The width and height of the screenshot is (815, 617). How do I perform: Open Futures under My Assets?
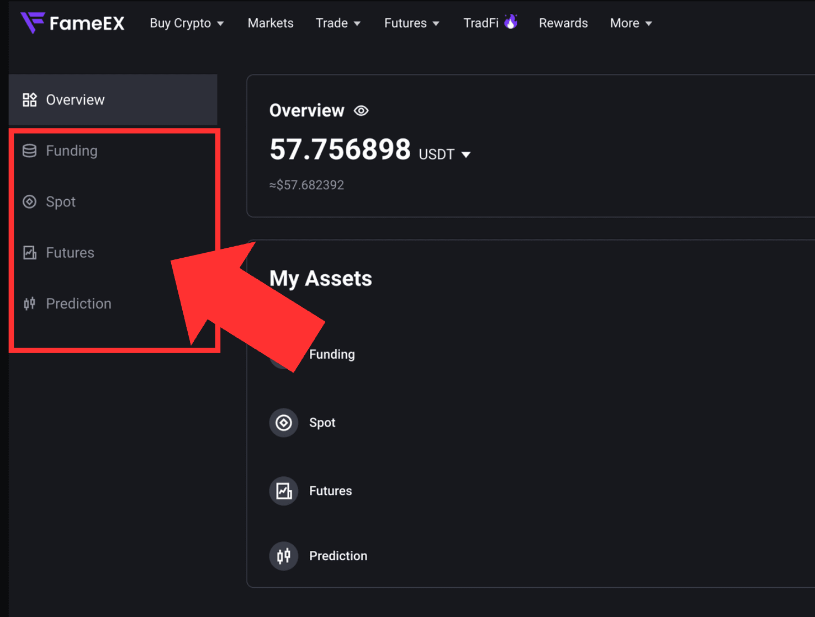pyautogui.click(x=330, y=491)
